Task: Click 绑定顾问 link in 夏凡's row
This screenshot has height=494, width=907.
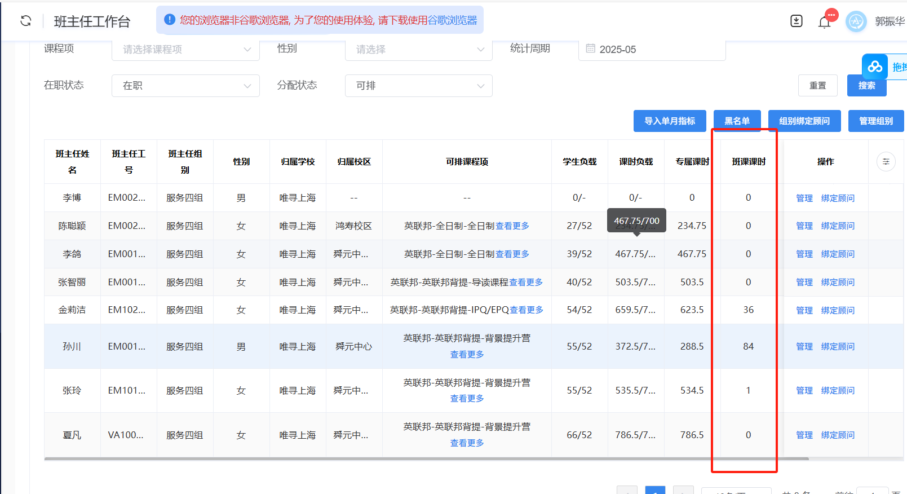Action: click(x=838, y=435)
